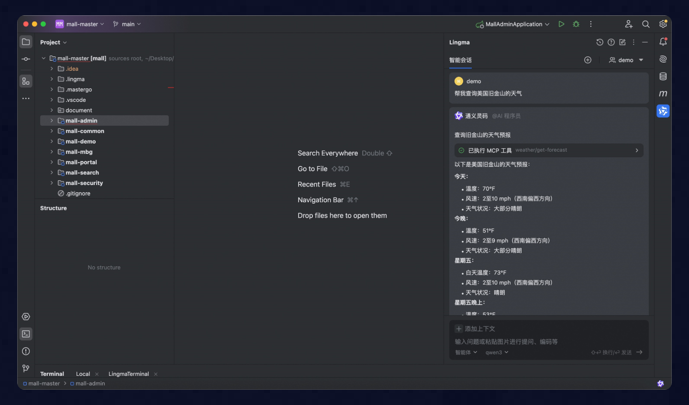Open the Search Everywhere magnifier icon

[x=646, y=24]
